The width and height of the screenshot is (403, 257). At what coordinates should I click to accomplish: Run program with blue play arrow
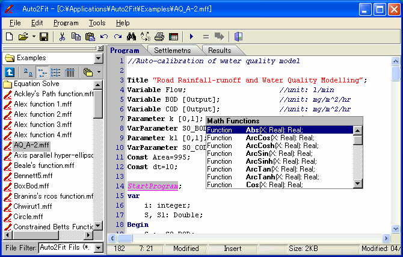click(x=191, y=37)
